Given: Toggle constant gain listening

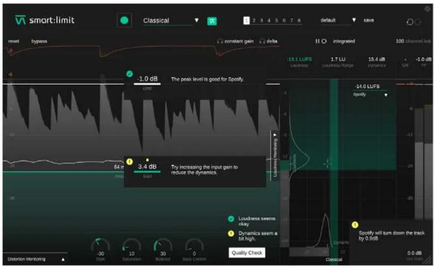Looking at the screenshot, I should pos(235,41).
